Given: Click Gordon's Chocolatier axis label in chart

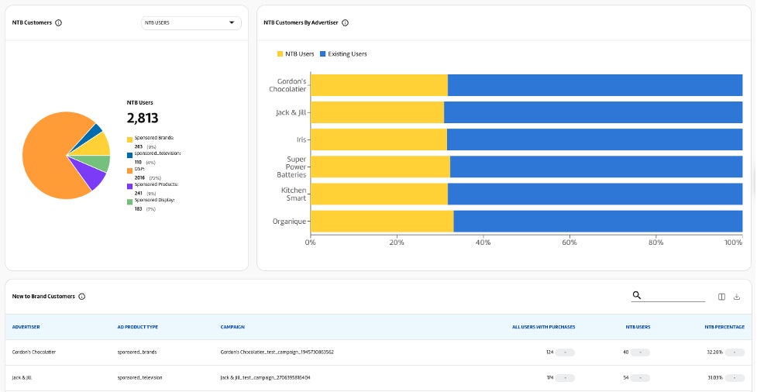Looking at the screenshot, I should pos(287,85).
